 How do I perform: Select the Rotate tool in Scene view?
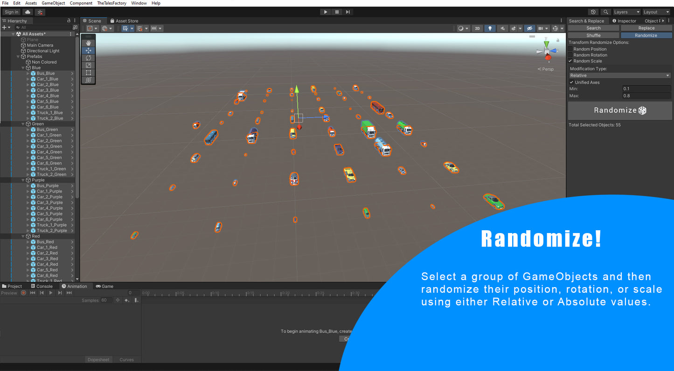click(x=88, y=58)
